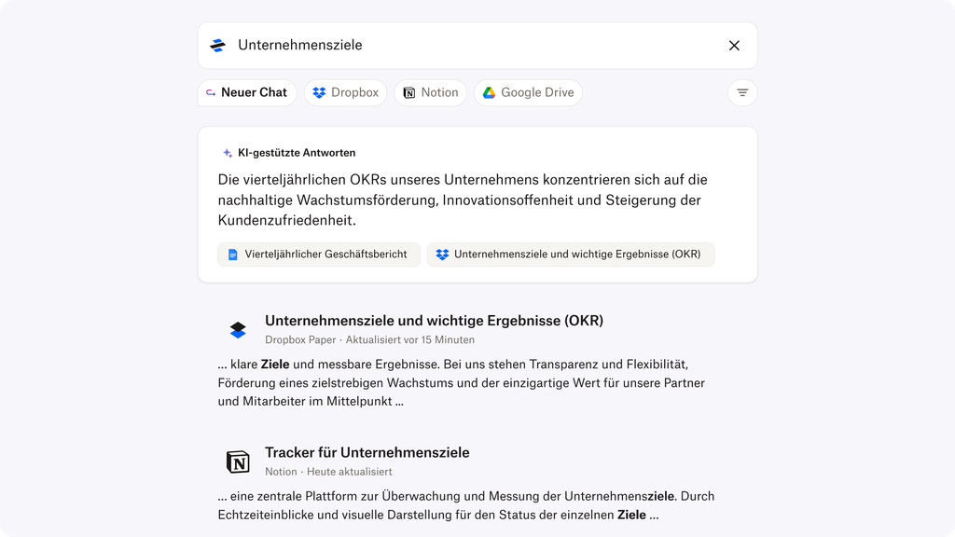Enable the Notion source filter

click(430, 92)
